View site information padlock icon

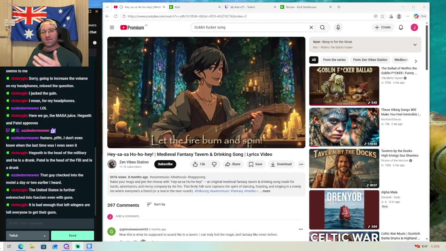click(124, 16)
